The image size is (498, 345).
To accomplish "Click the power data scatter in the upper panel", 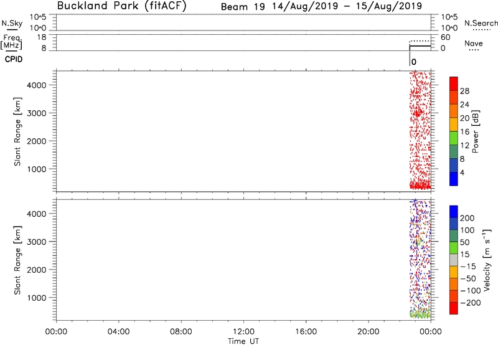I will [x=420, y=130].
